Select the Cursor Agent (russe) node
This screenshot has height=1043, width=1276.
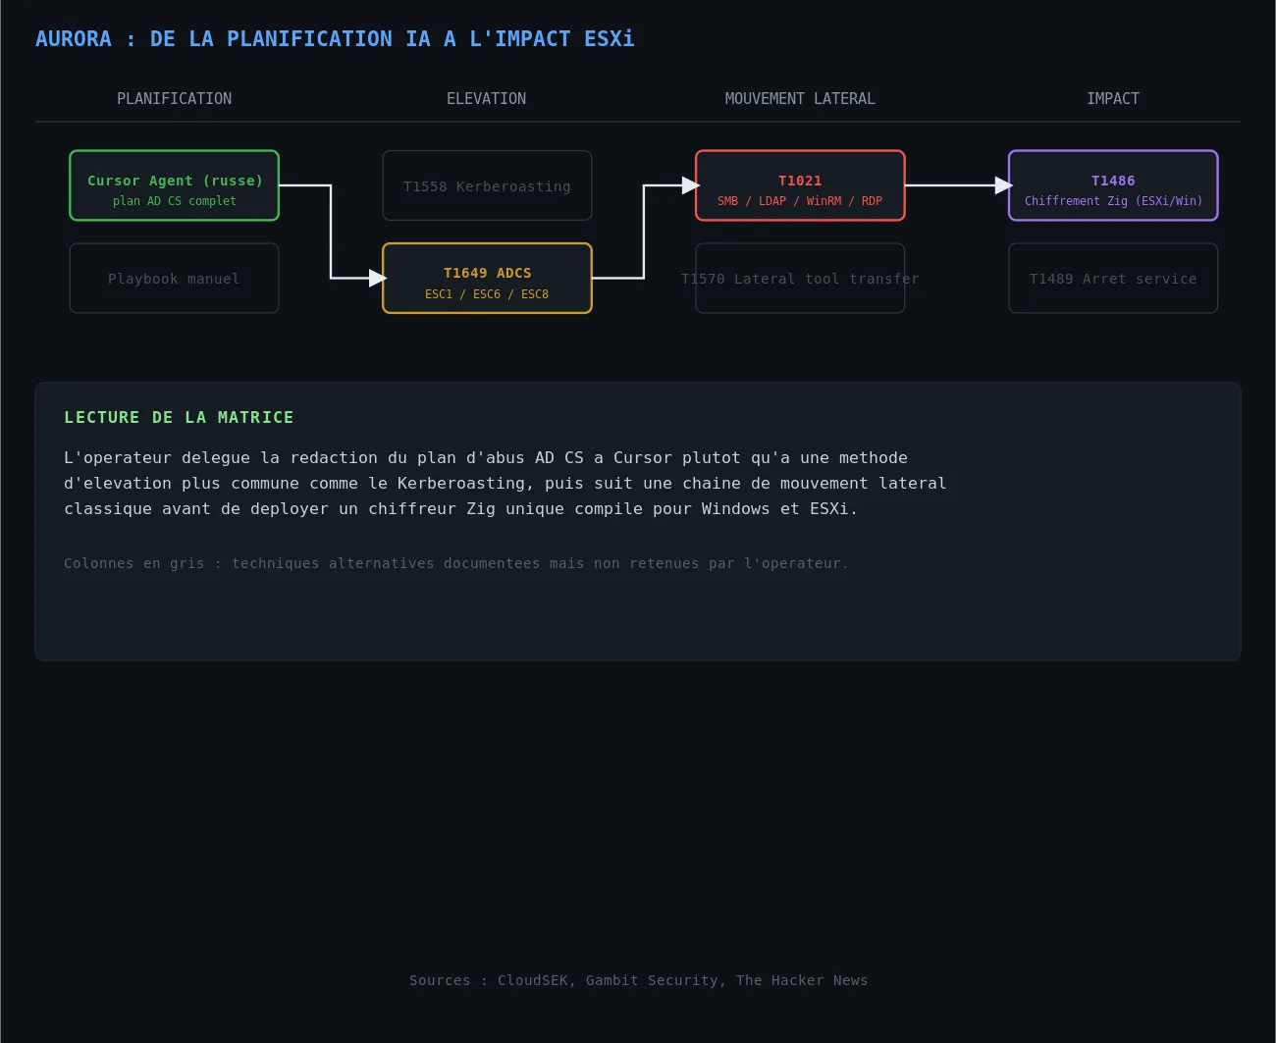click(175, 185)
